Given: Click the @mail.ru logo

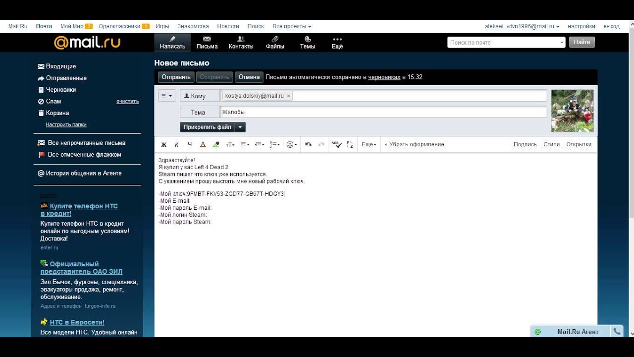Looking at the screenshot, I should click(x=87, y=43).
